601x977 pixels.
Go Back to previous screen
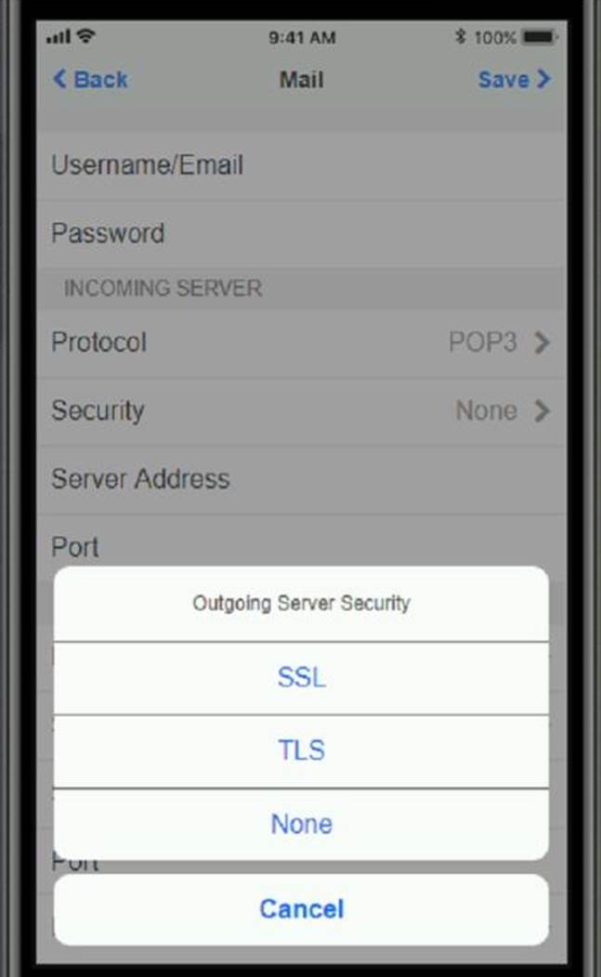(100, 80)
